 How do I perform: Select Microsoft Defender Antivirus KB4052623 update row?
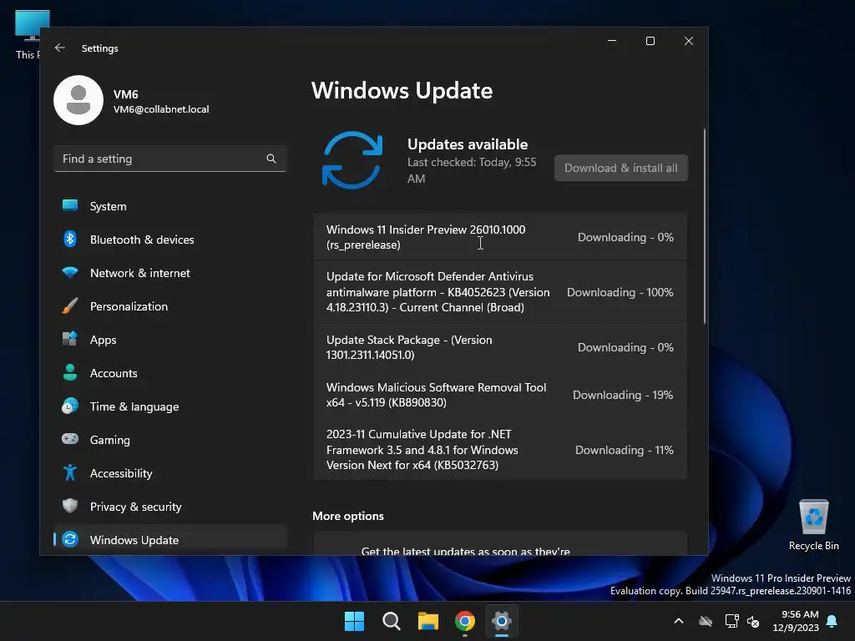500,291
